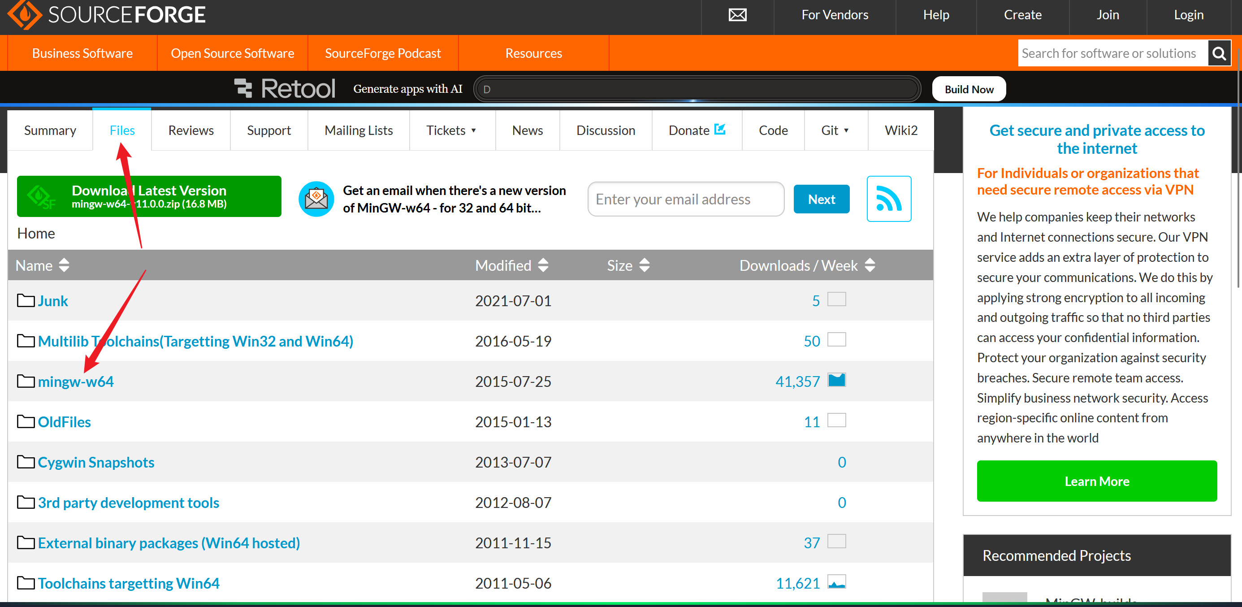Open the For Vendors link
The width and height of the screenshot is (1242, 607).
click(x=835, y=15)
